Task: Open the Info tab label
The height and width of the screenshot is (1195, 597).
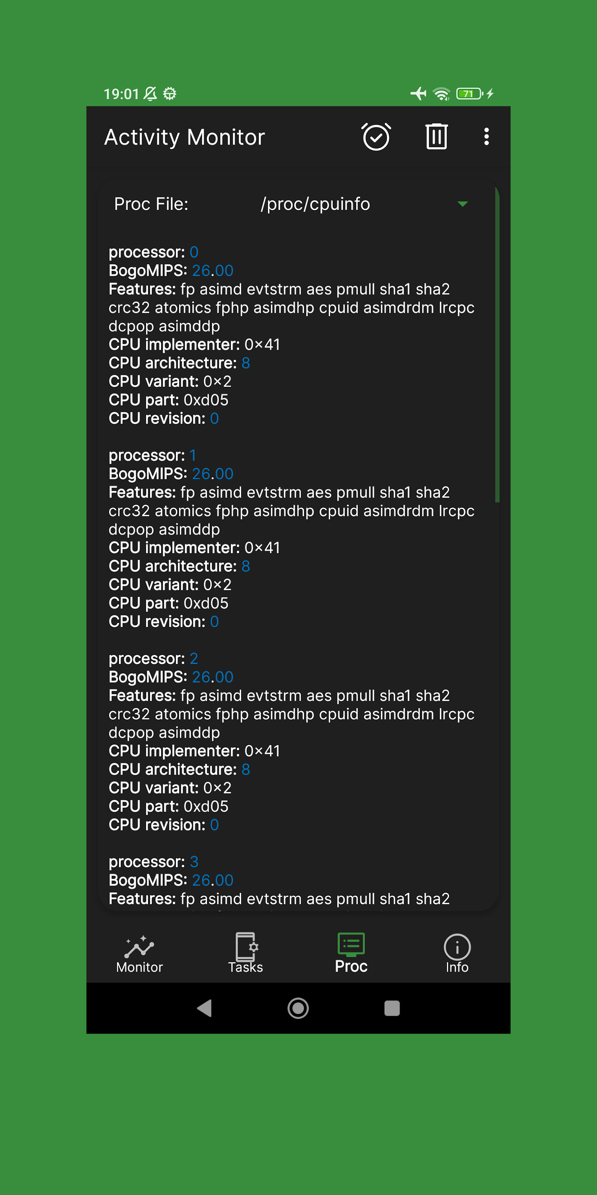Action: click(457, 967)
